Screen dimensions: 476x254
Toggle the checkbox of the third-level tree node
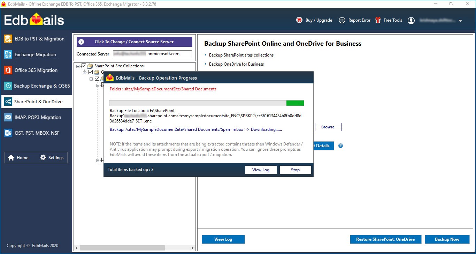pyautogui.click(x=97, y=79)
